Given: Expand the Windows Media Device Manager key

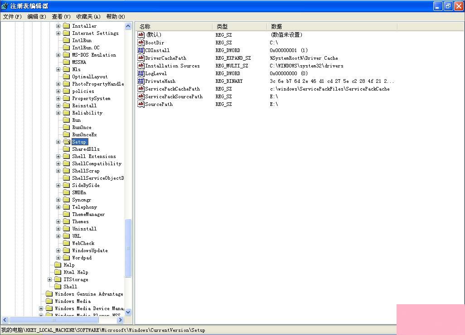Looking at the screenshot, I should 41,308.
